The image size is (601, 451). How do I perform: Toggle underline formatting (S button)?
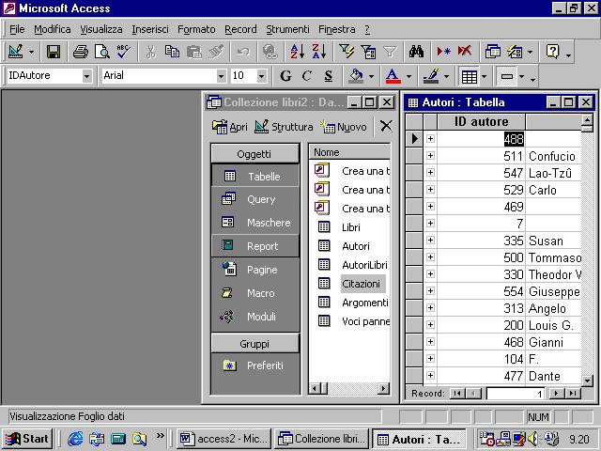tap(328, 76)
